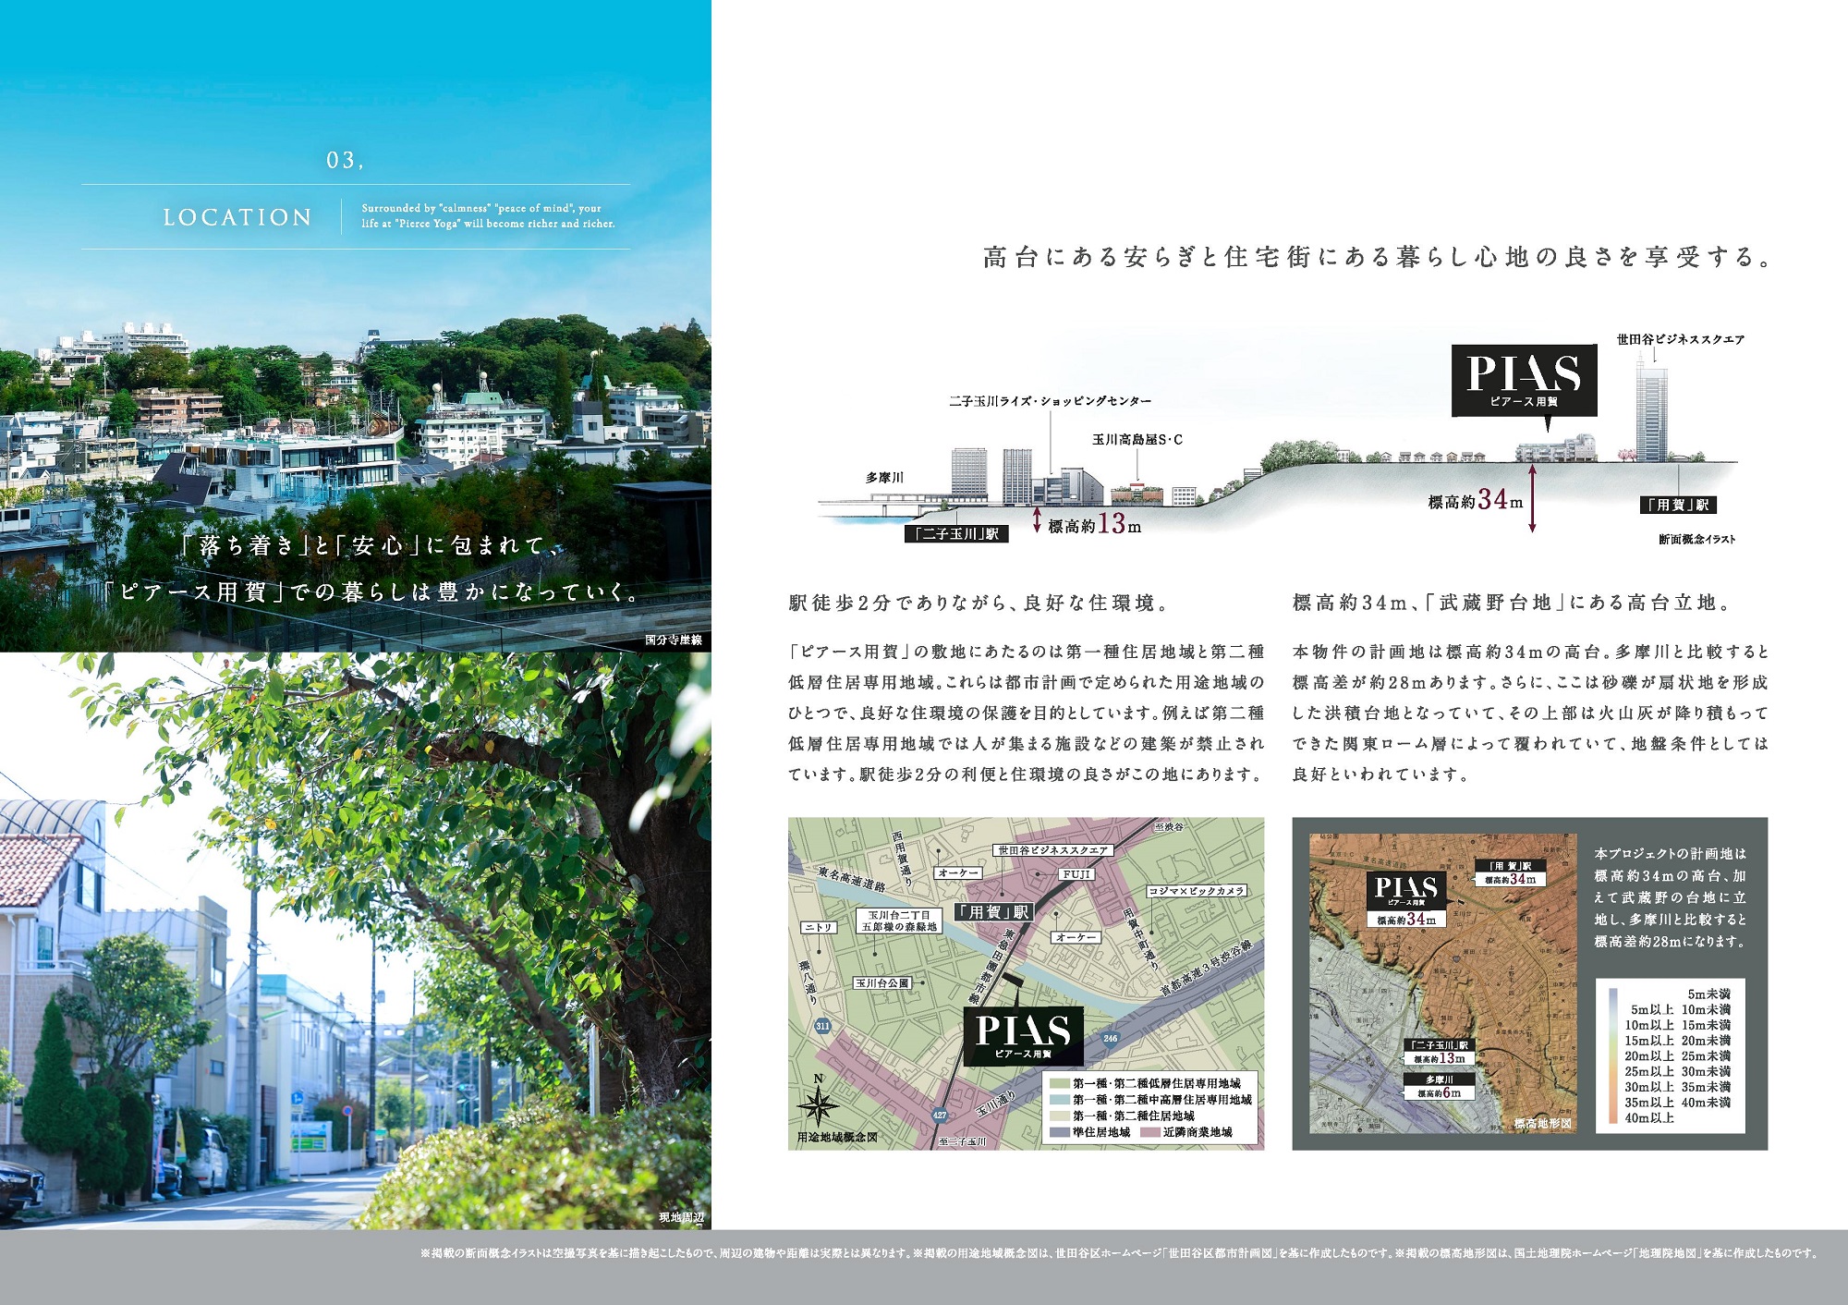This screenshot has width=1848, height=1305.
Task: Click the 多摩川 label in the cross-section
Action: 884,478
